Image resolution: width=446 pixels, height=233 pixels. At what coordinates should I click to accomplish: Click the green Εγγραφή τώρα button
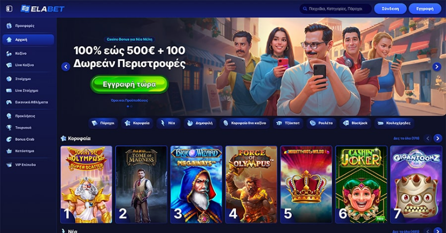coord(129,84)
